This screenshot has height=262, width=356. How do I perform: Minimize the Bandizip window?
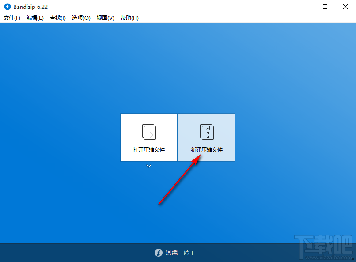(305, 7)
